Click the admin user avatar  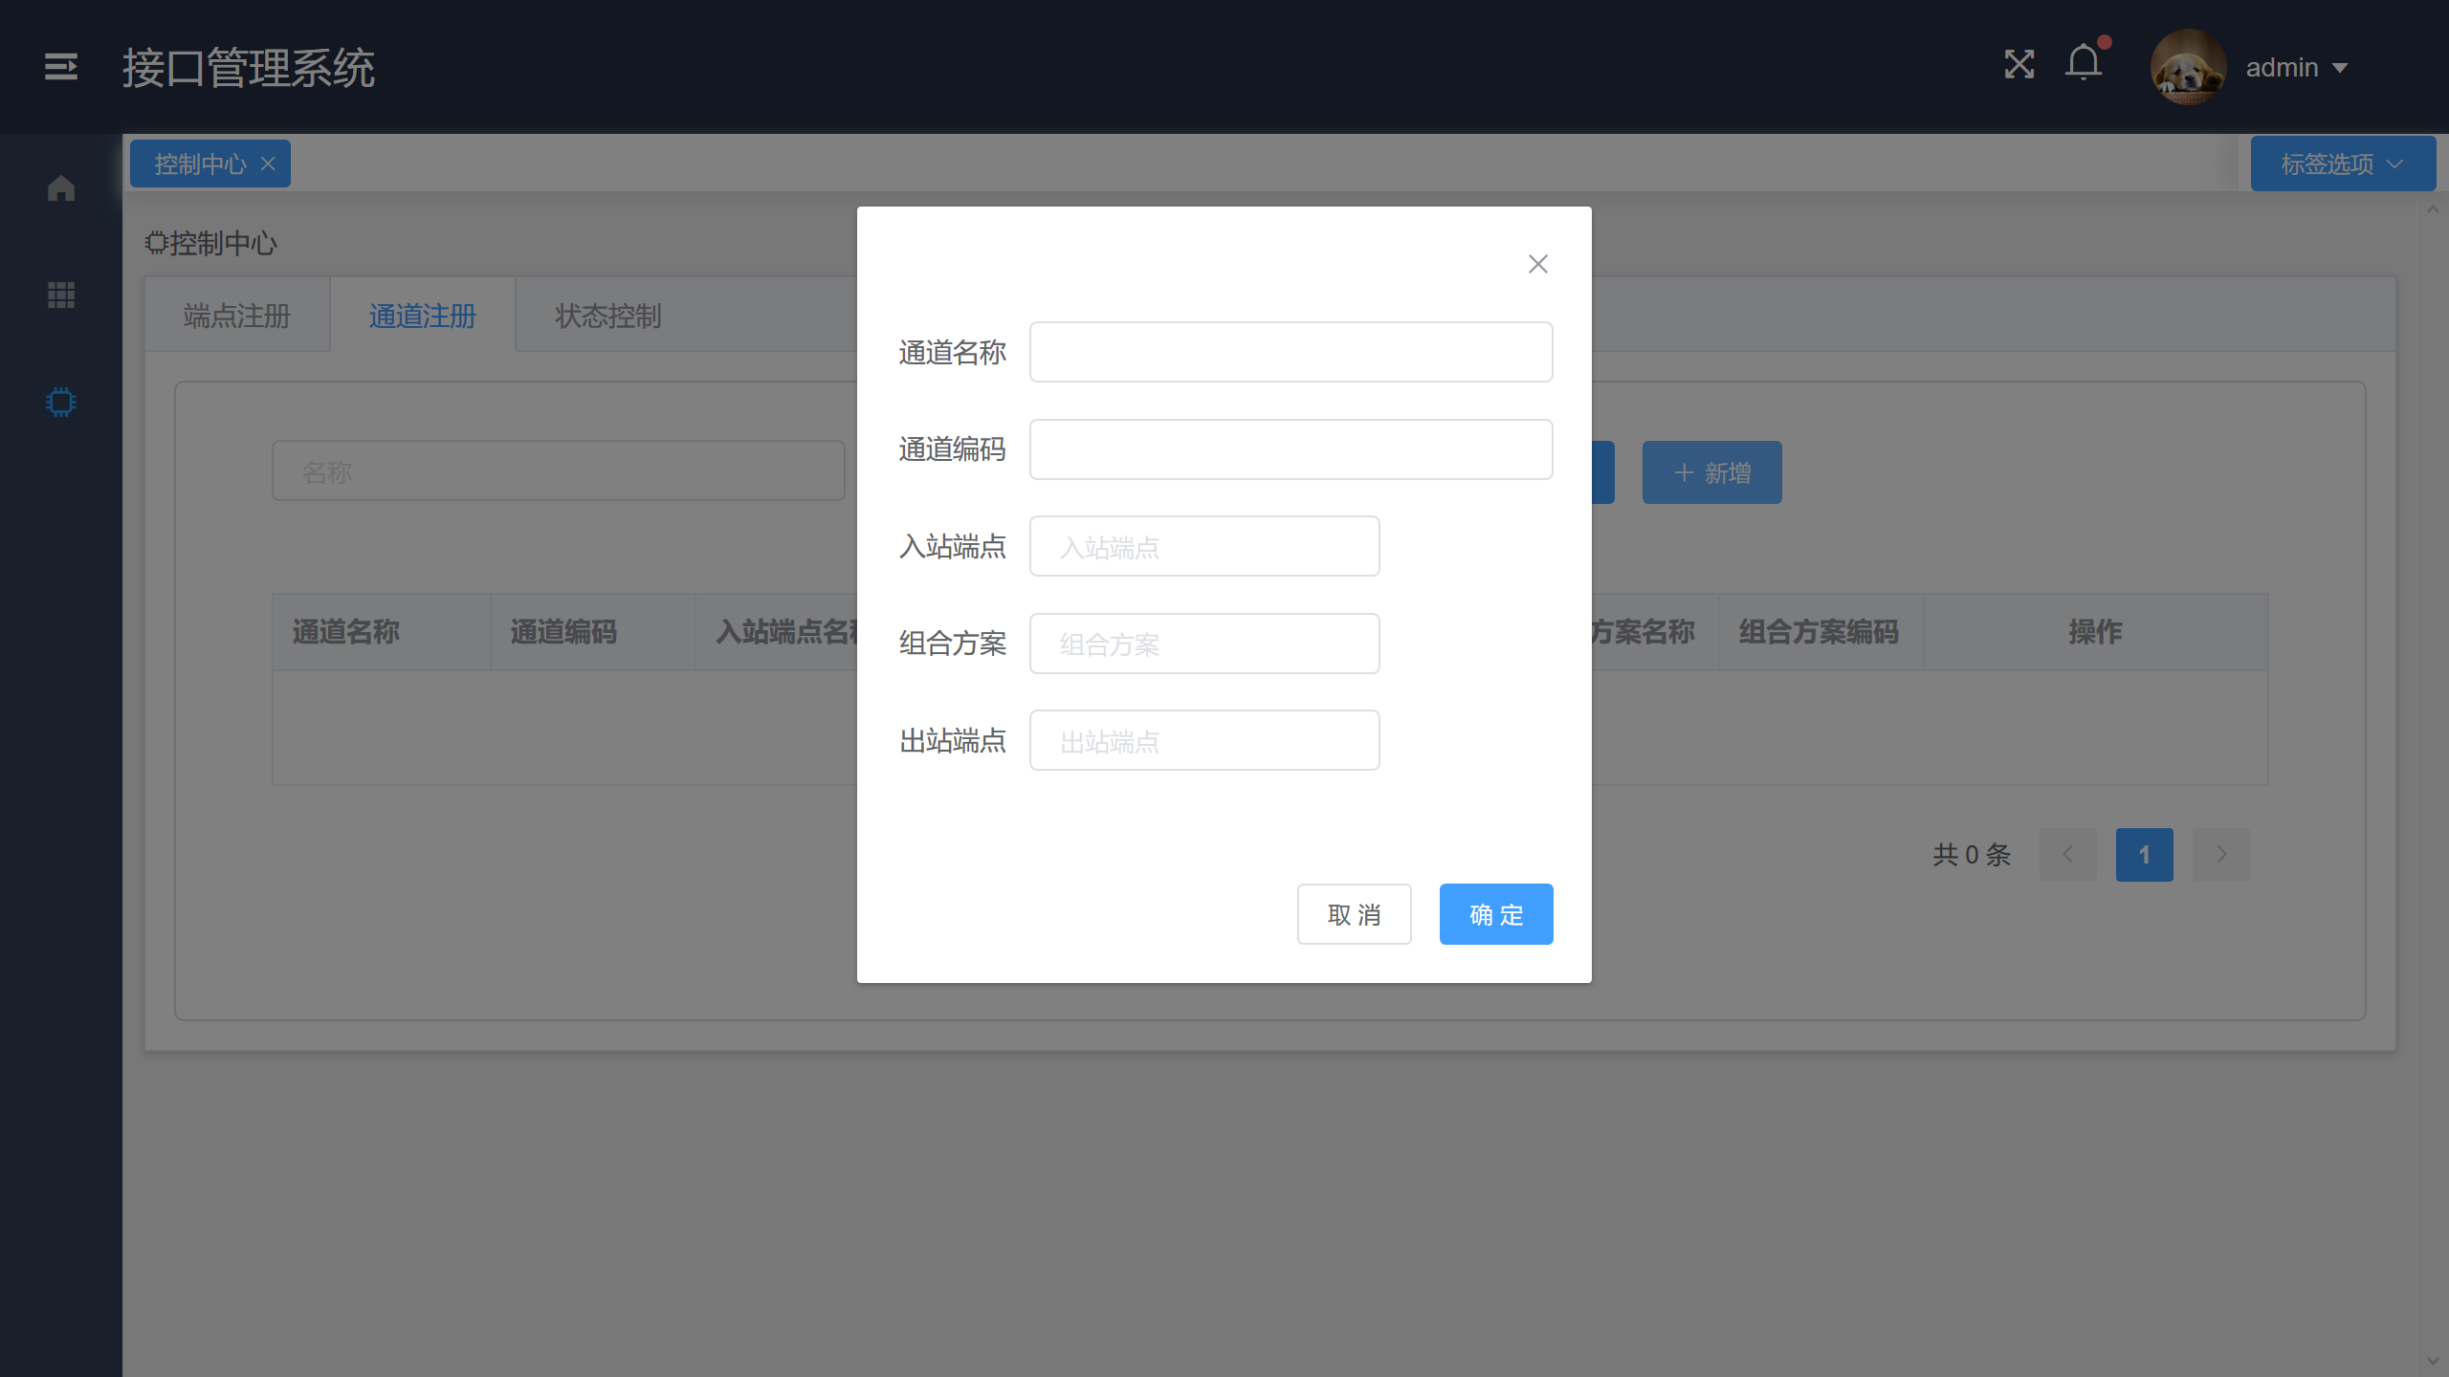tap(2187, 67)
